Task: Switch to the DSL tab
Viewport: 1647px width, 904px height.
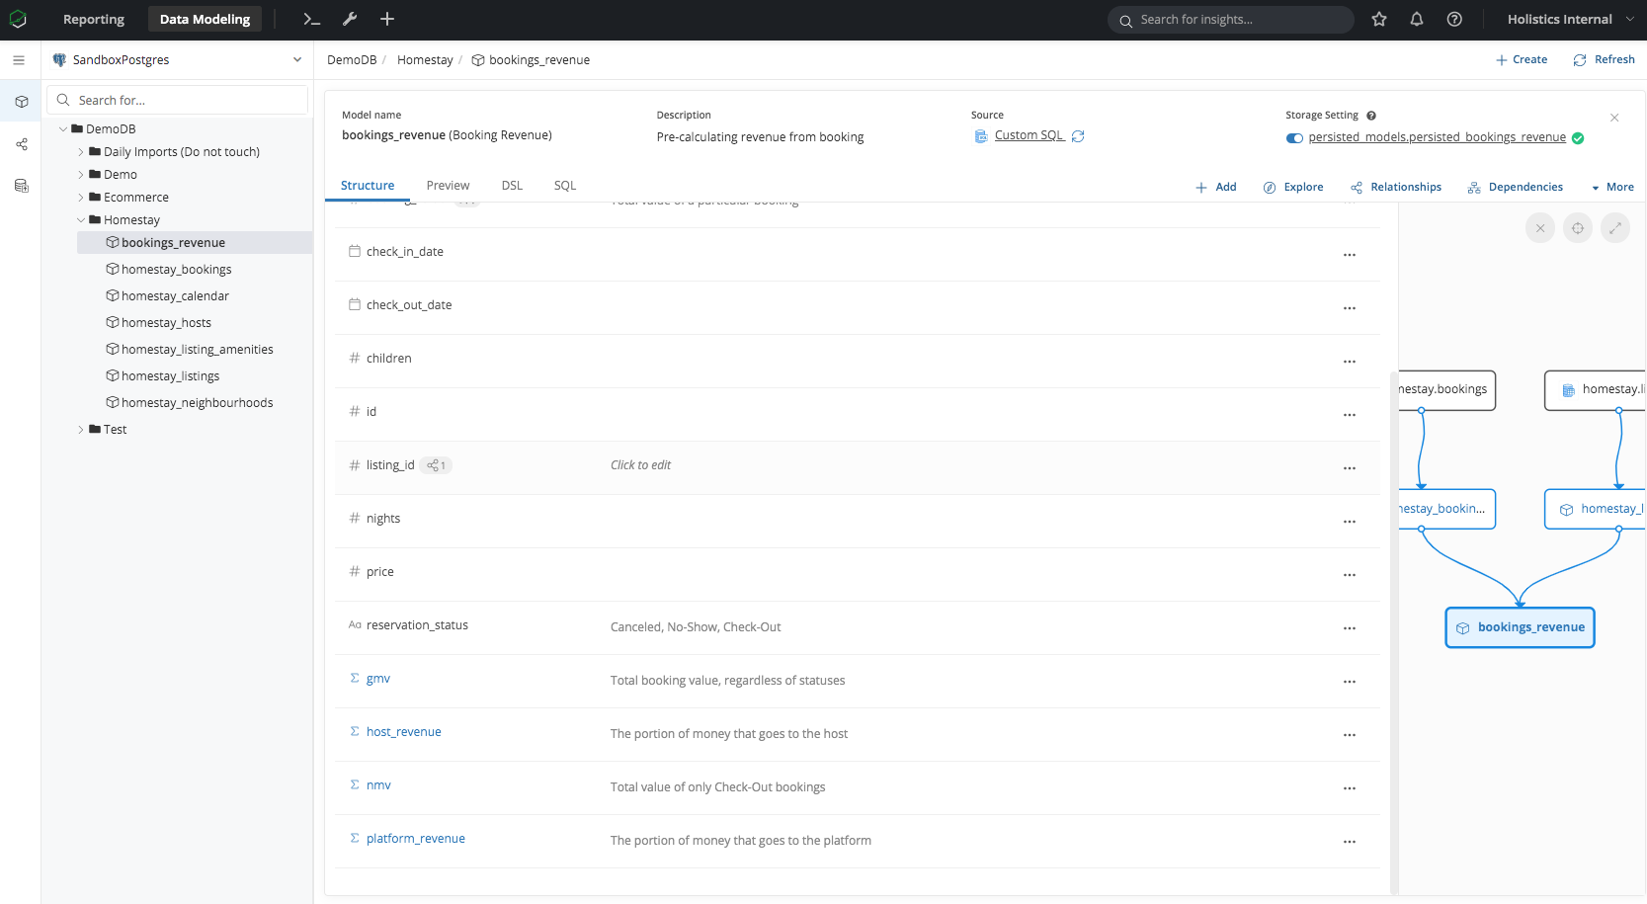Action: (512, 186)
